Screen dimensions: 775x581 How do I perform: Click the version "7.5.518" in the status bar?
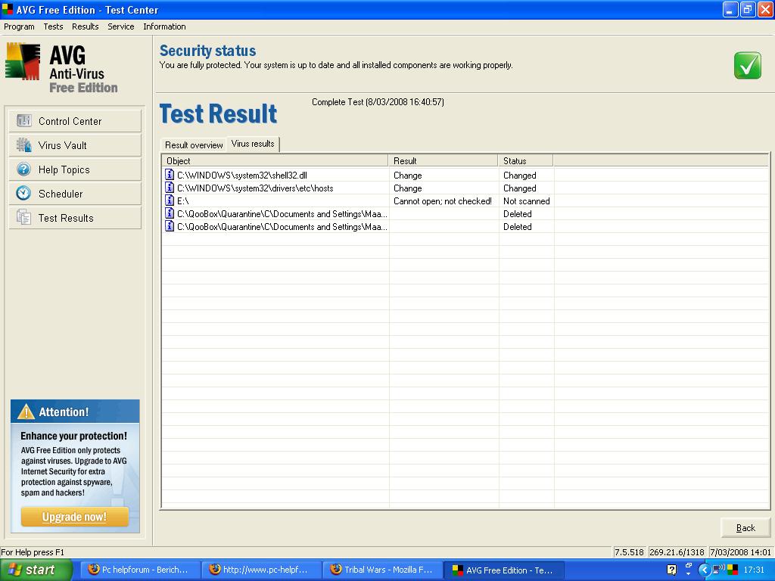click(629, 551)
